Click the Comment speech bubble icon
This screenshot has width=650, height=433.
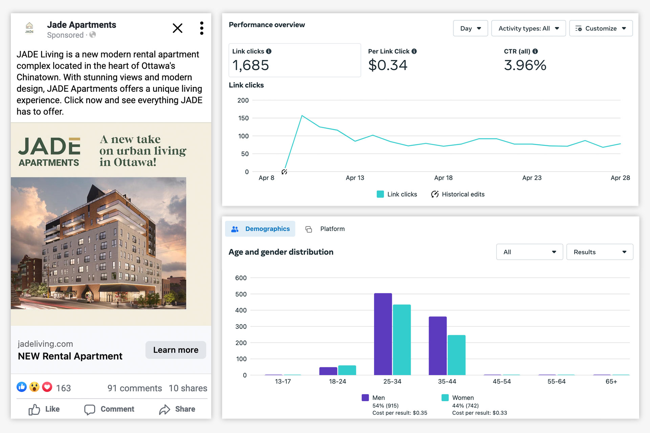coord(90,409)
